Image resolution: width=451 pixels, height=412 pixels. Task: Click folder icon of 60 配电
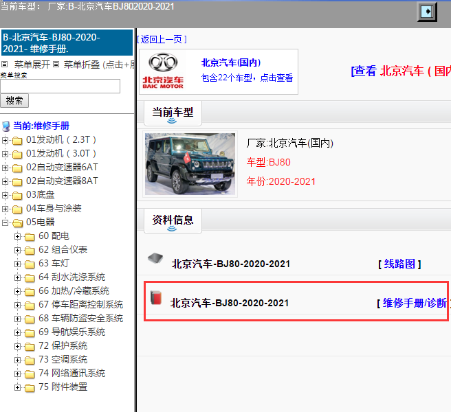point(30,237)
